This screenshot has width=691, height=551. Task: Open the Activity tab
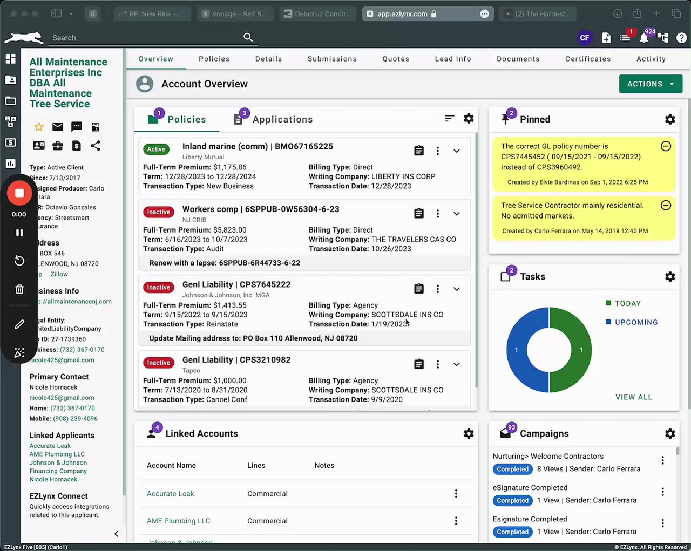click(651, 59)
